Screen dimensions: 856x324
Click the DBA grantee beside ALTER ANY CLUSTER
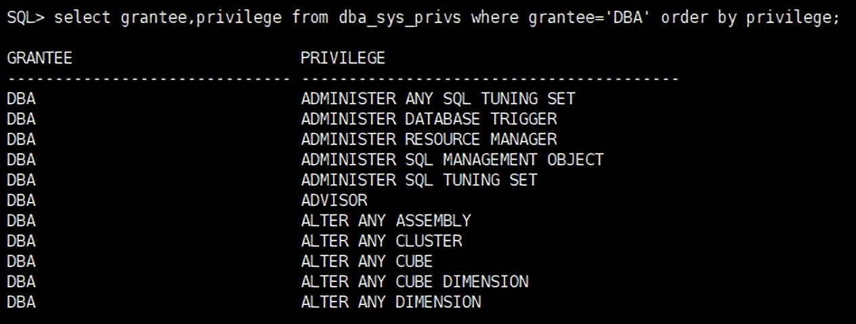21,241
